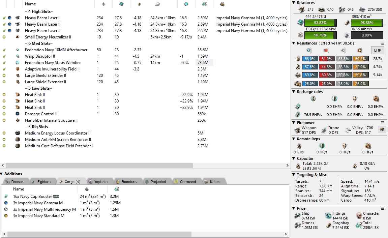Open the Price panel options menu
Image resolution: width=388 pixels, height=238 pixels.
[x=383, y=208]
